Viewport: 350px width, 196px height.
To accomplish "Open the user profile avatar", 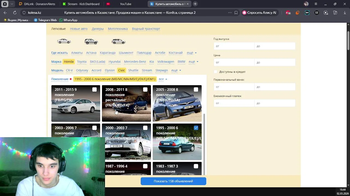I will pos(306,4).
